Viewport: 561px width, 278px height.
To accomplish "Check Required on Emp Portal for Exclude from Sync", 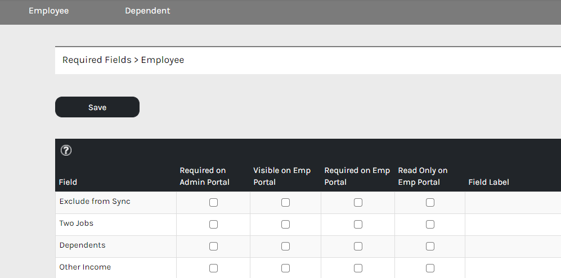I will coord(358,203).
